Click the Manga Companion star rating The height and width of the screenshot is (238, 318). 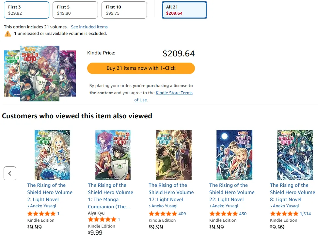pos(102,219)
